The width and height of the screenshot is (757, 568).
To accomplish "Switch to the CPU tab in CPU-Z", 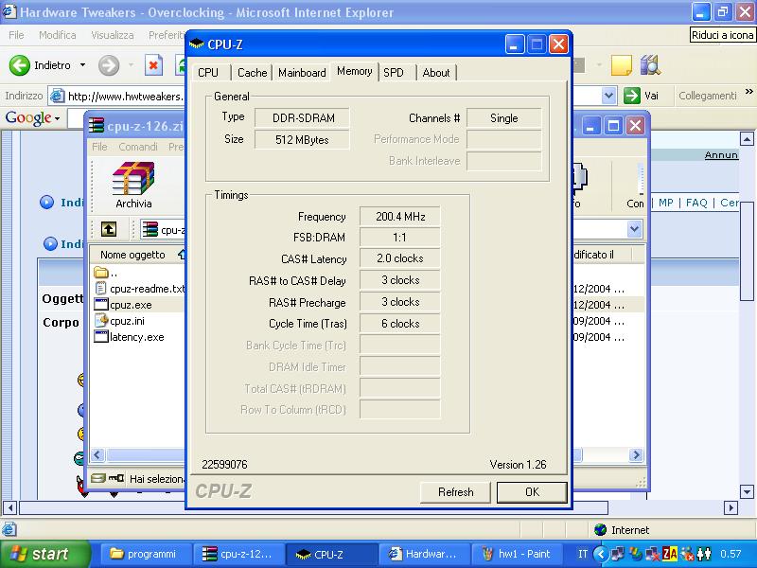I will (x=208, y=73).
